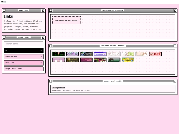Open the dark gold sparkly site button
Screen dimensions: 179x134
73,60
